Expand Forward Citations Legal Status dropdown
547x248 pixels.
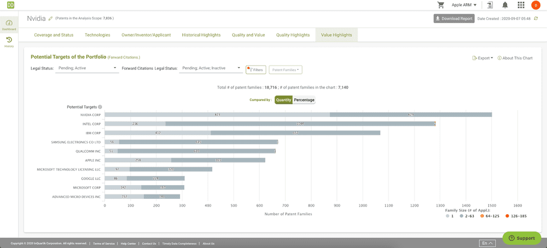(x=211, y=68)
